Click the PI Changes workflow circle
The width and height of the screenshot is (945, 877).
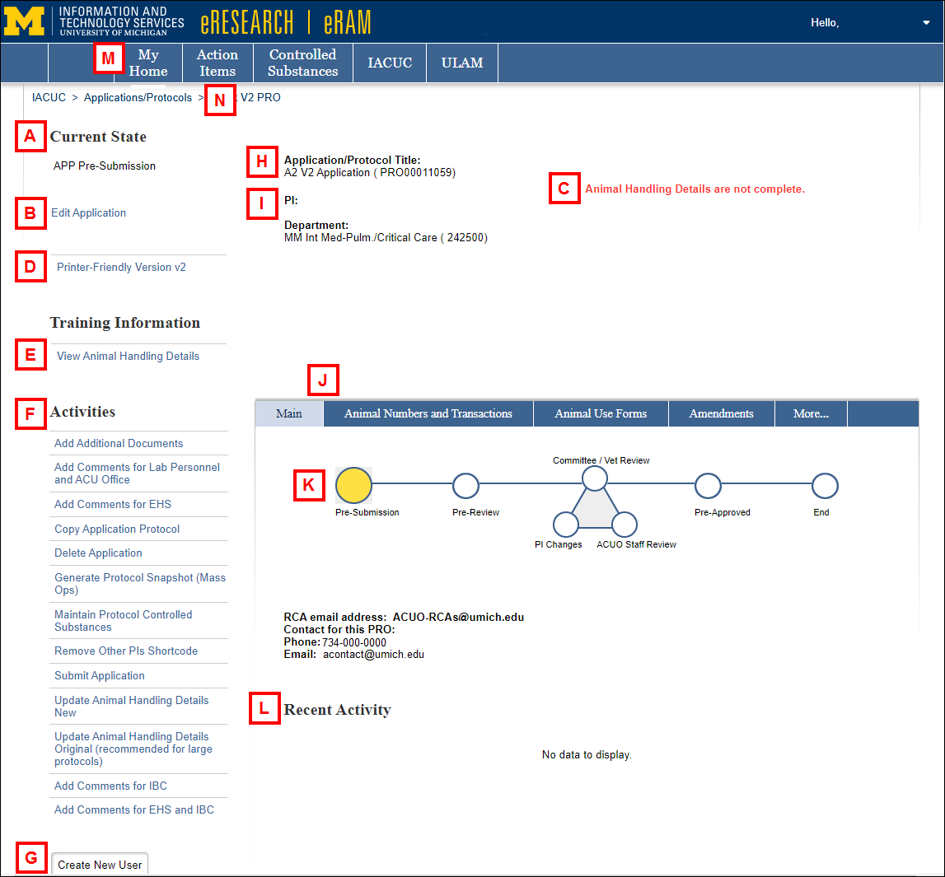point(565,524)
